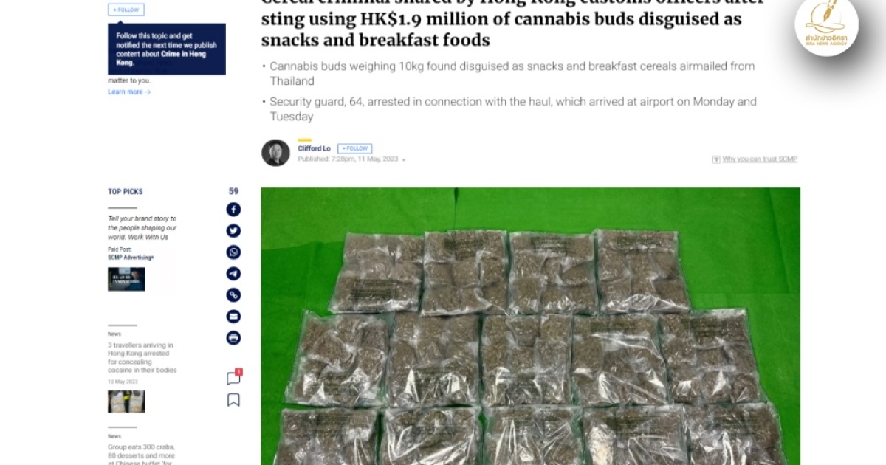Expand the published date dropdown arrow
The image size is (886, 465).
click(x=404, y=159)
